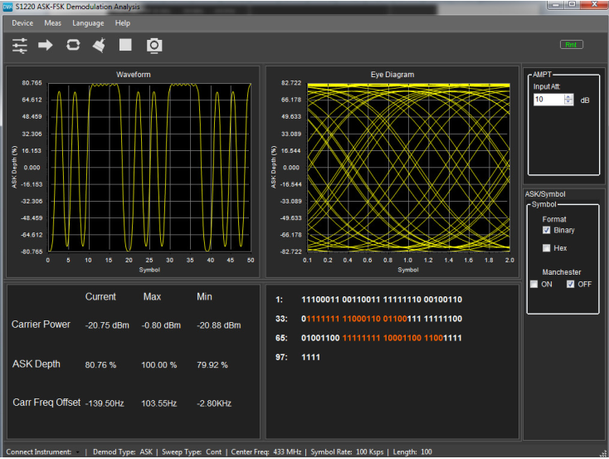The height and width of the screenshot is (459, 609).
Task: Take a screenshot with the camera icon
Action: (153, 45)
